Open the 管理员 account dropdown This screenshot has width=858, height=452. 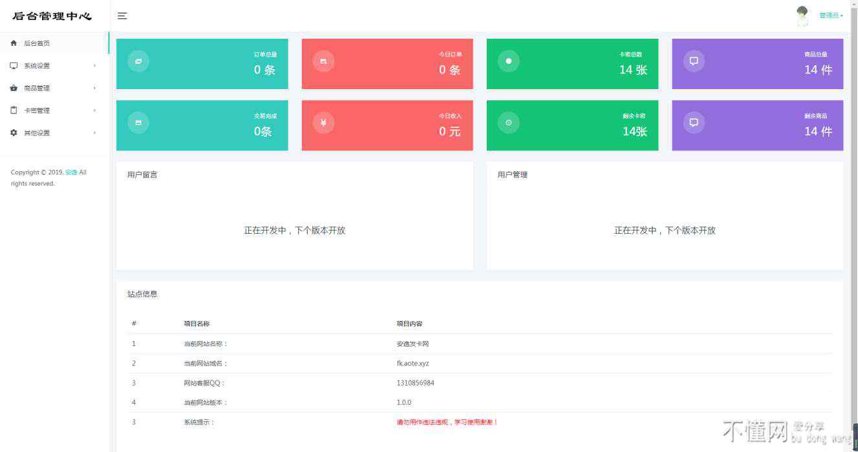click(x=831, y=15)
